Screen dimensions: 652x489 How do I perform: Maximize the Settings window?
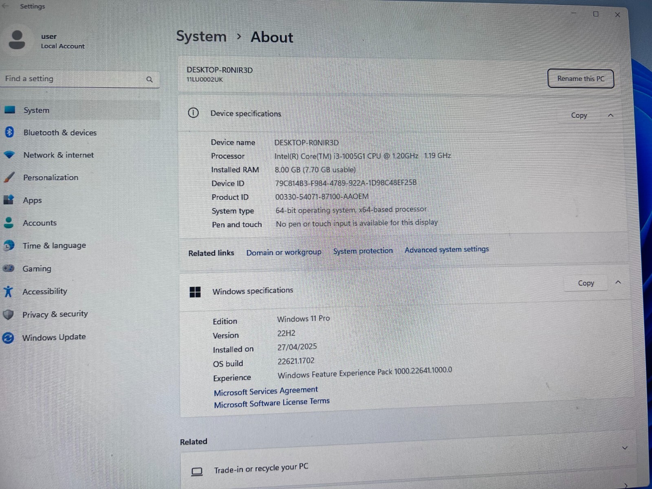596,14
